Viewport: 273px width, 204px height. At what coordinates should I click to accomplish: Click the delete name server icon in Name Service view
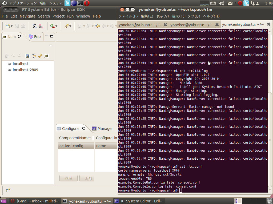click(x=28, y=56)
